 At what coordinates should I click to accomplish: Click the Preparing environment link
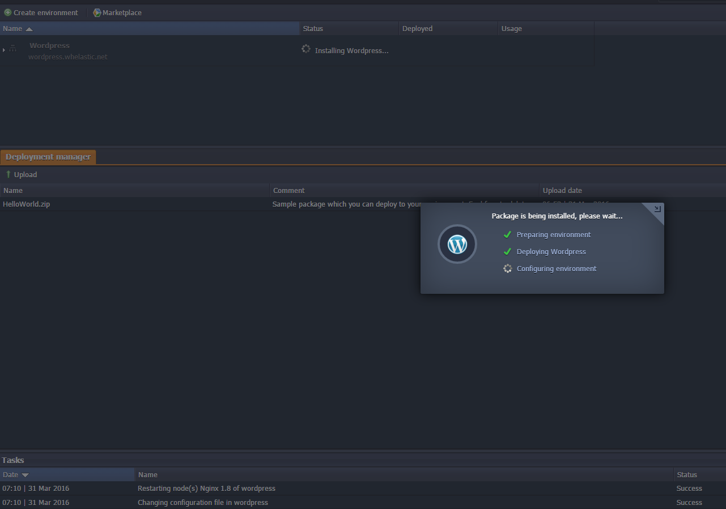click(x=553, y=234)
